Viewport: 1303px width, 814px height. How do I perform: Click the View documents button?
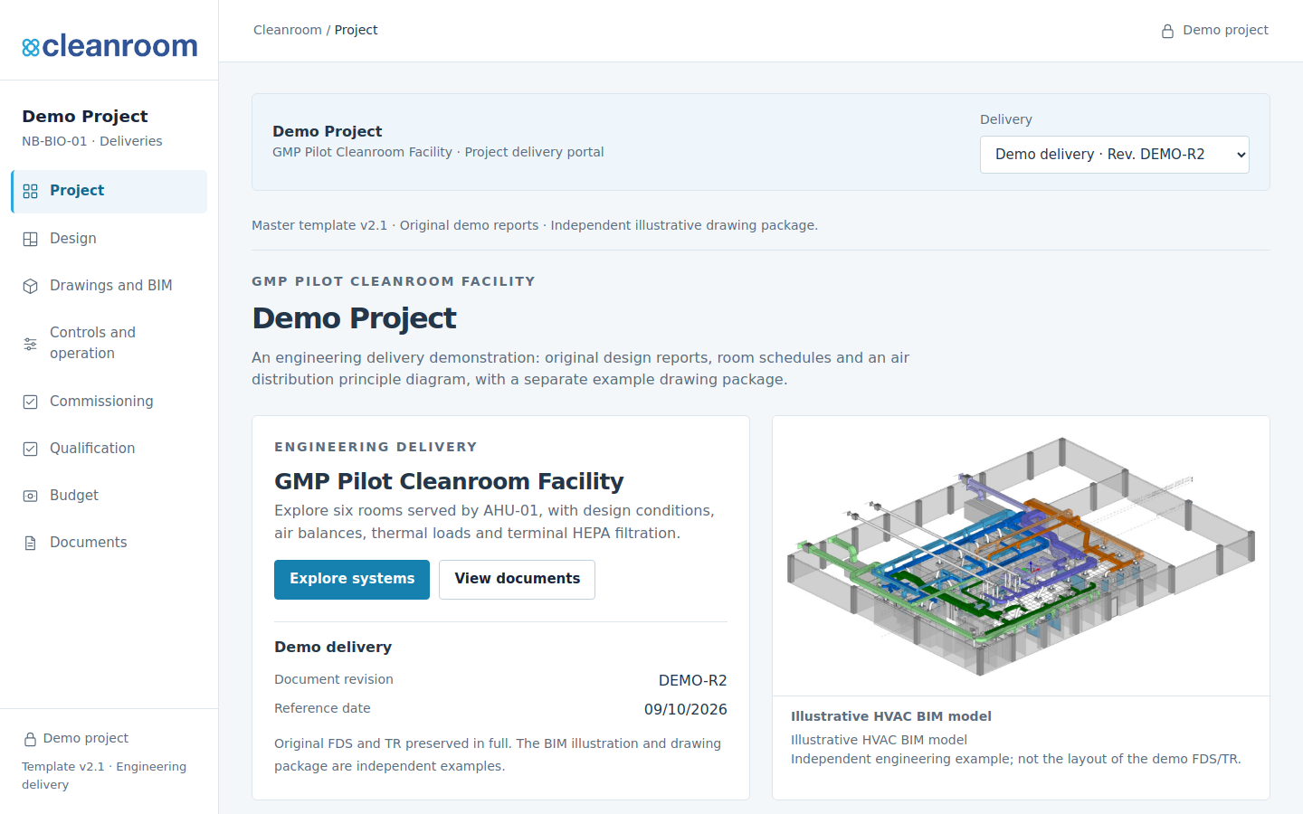coord(518,580)
